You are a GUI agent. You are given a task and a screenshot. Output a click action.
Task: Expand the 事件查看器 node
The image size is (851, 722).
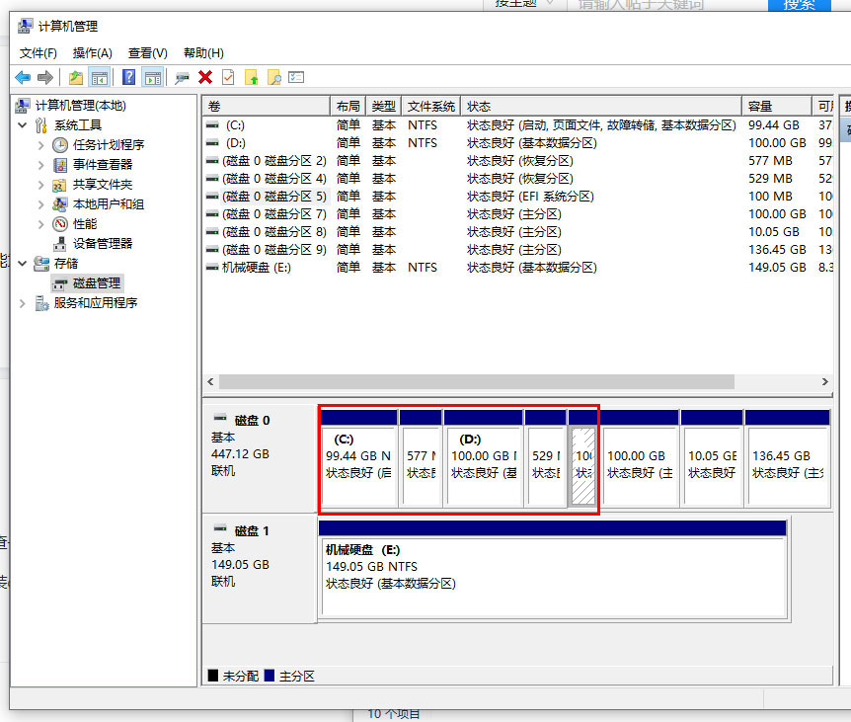point(40,165)
